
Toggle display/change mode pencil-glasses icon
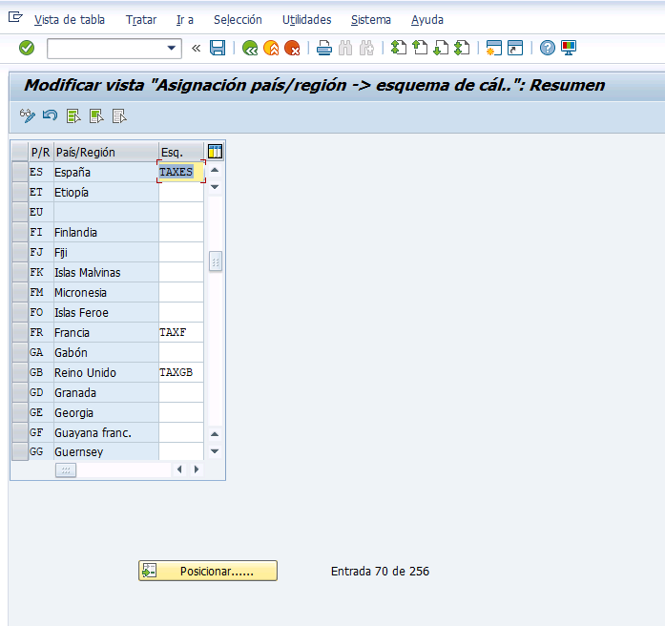point(28,115)
